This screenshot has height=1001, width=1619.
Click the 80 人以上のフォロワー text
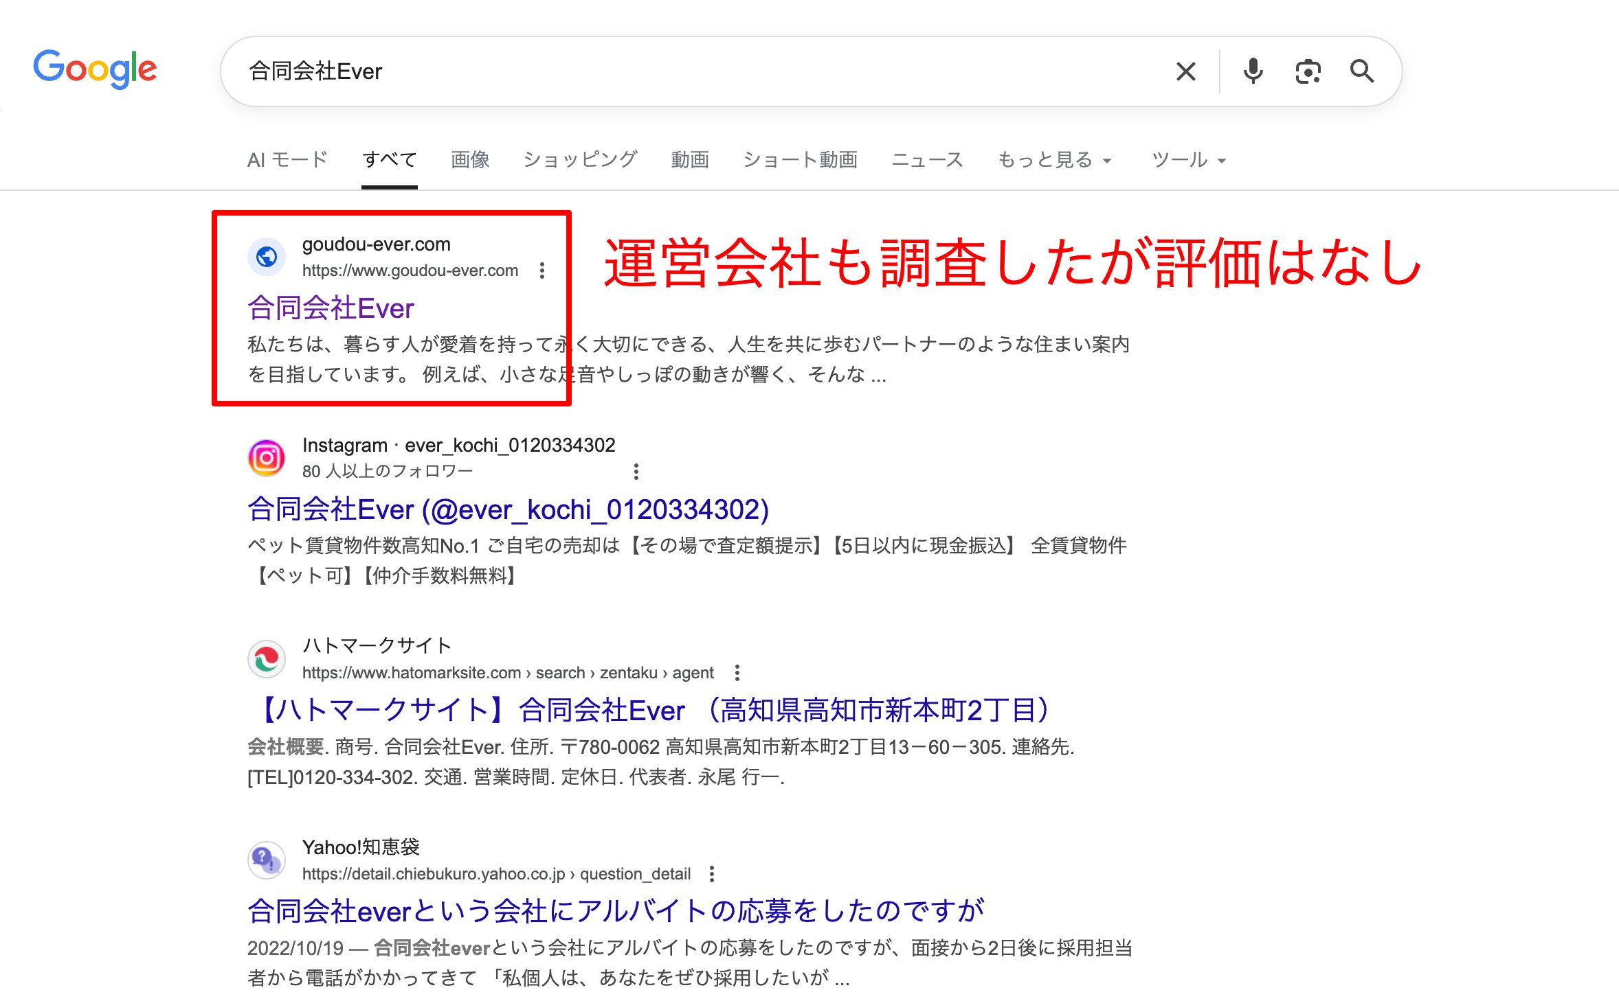pos(388,472)
